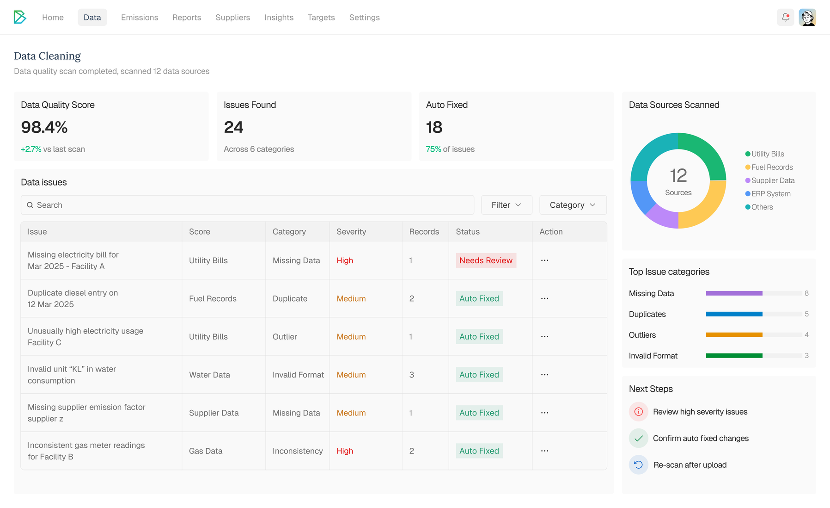Click the blue re-scan refresh icon
Viewport: 830px width, 508px height.
point(638,465)
